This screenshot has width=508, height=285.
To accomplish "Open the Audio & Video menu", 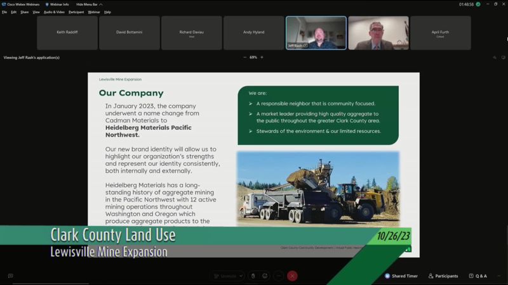I will tap(54, 12).
